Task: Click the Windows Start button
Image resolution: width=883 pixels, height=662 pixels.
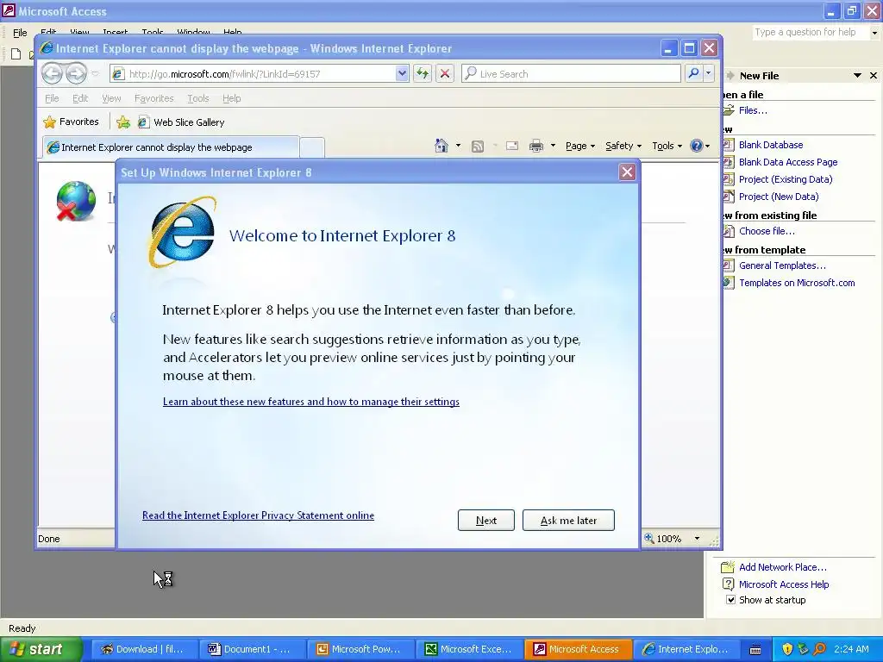Action: (41, 649)
